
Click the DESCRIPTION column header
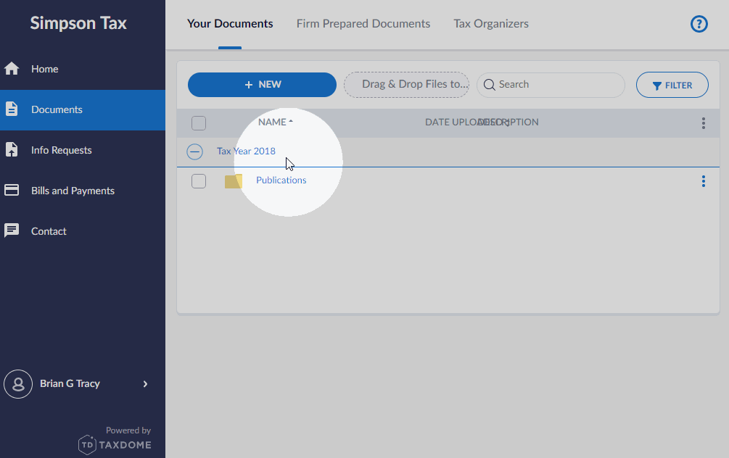point(508,122)
